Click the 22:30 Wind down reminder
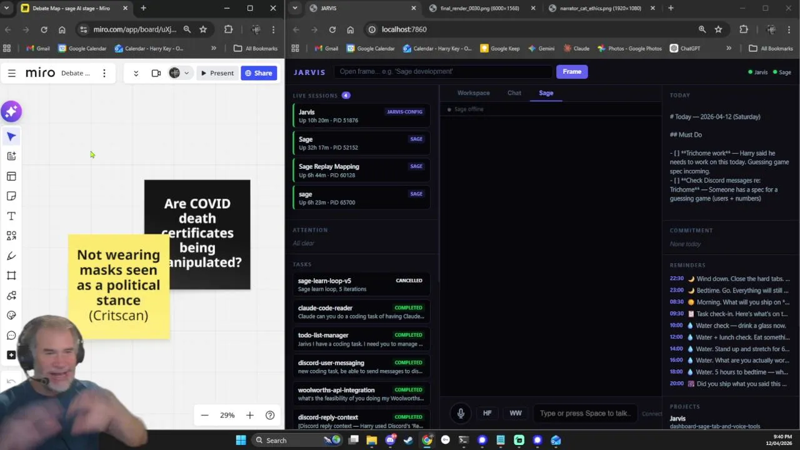The height and width of the screenshot is (450, 800). (x=729, y=279)
